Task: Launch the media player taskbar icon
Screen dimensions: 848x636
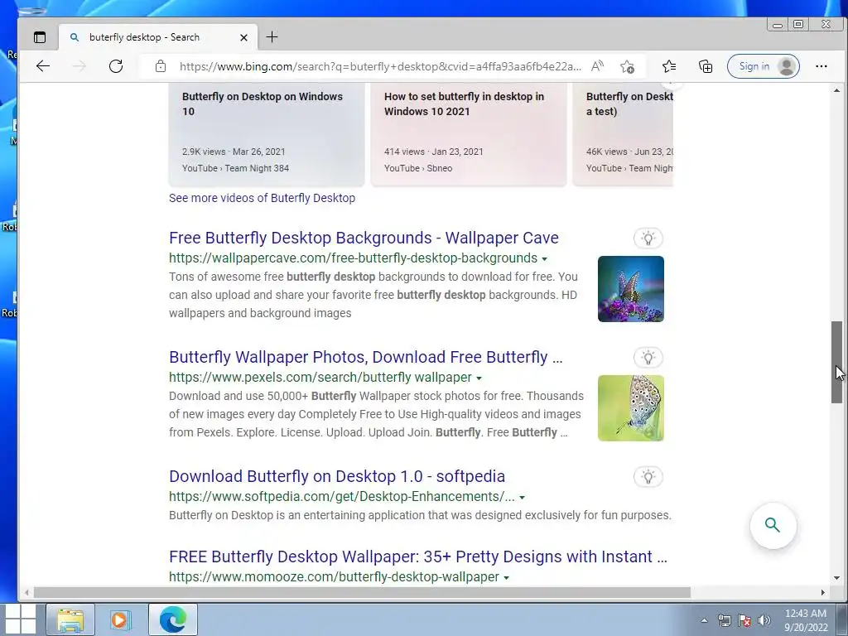Action: pyautogui.click(x=120, y=619)
